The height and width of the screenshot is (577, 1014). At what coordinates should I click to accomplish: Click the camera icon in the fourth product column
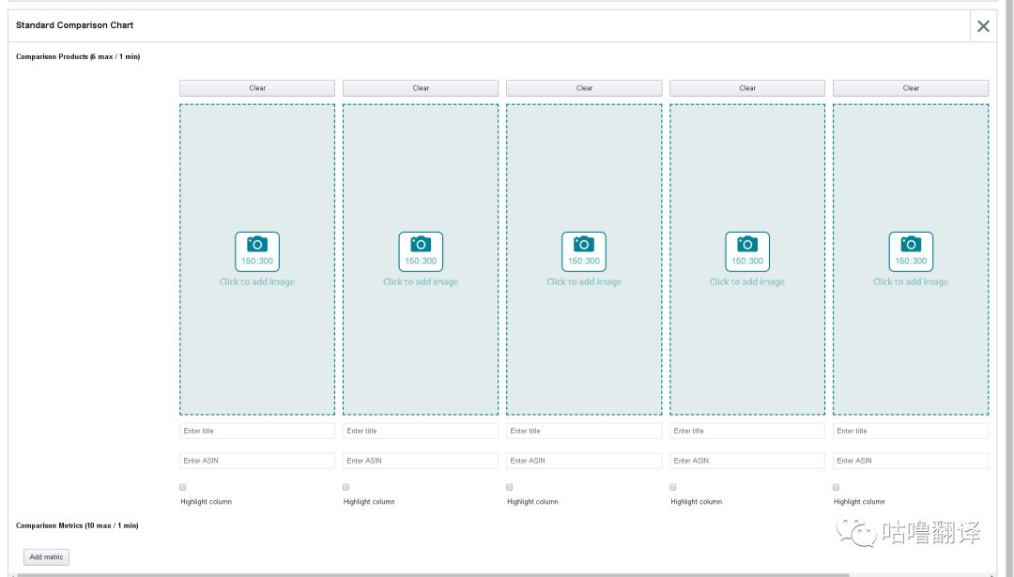coord(747,245)
